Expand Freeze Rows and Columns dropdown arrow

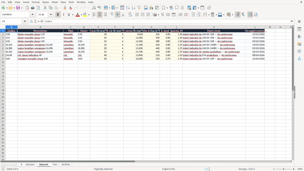pyautogui.click(x=198, y=8)
